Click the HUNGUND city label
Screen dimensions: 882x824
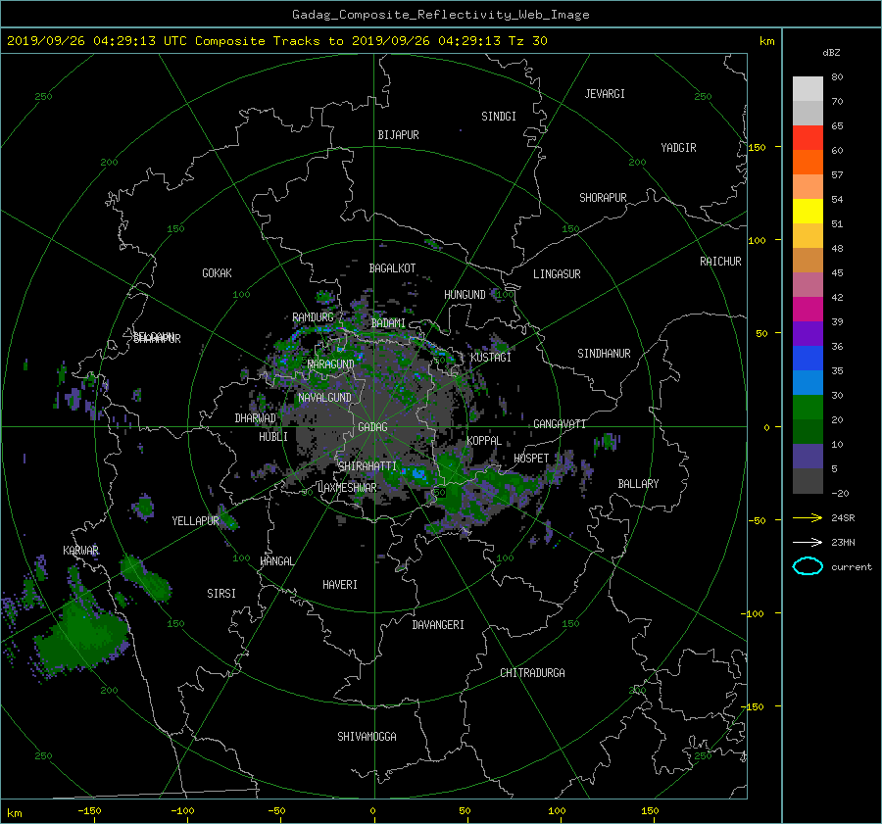[x=465, y=295]
